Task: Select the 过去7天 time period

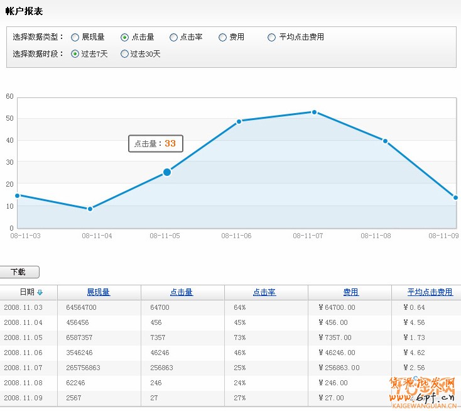Action: tap(75, 54)
